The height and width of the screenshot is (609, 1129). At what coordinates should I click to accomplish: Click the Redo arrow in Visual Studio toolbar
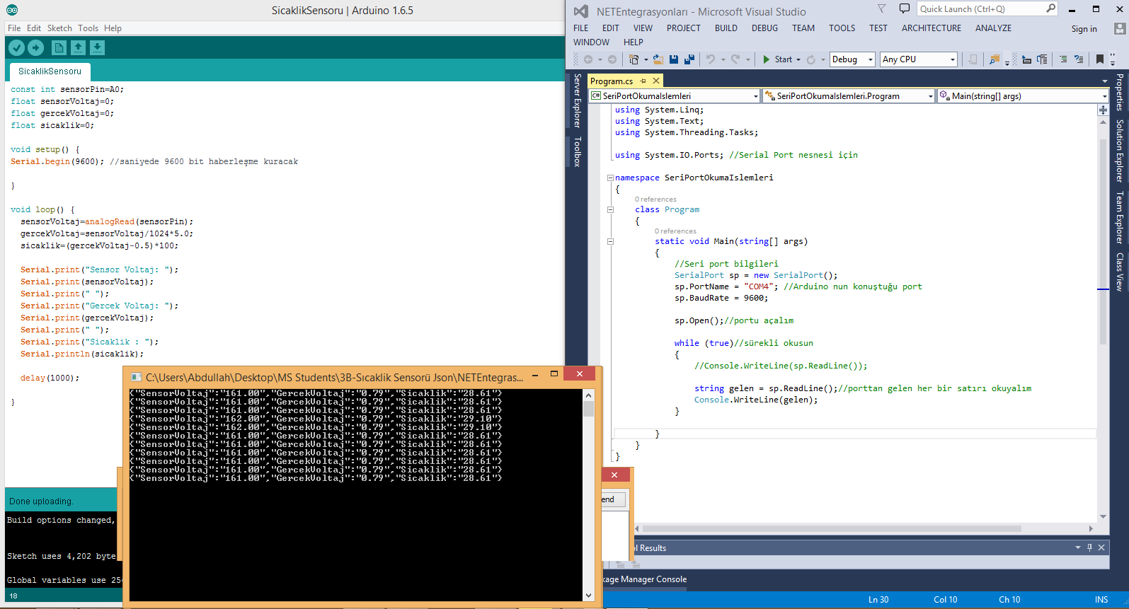click(x=735, y=59)
